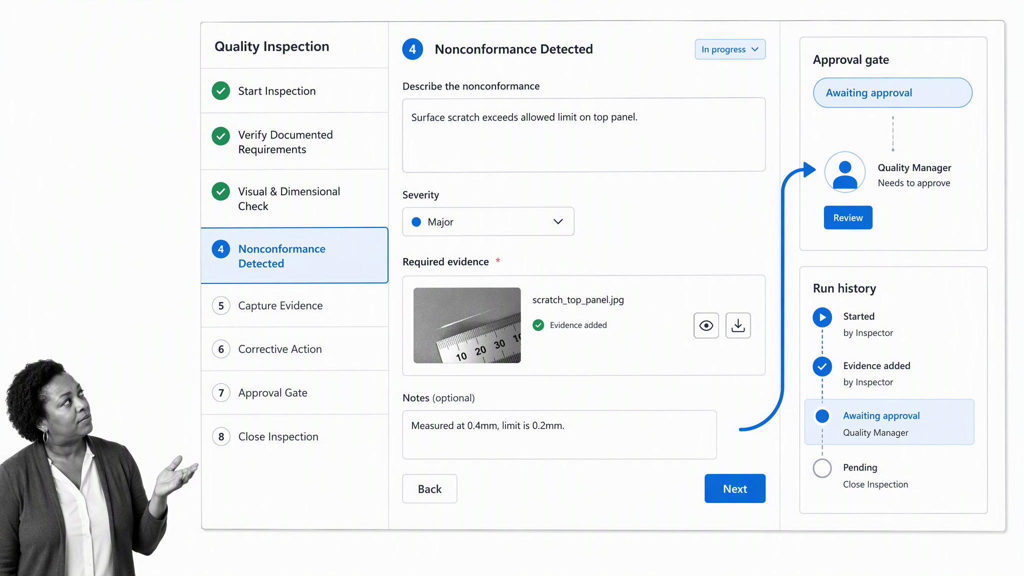The image size is (1024, 576).
Task: Click green check of Verify Documented Requirements
Action: [x=220, y=136]
